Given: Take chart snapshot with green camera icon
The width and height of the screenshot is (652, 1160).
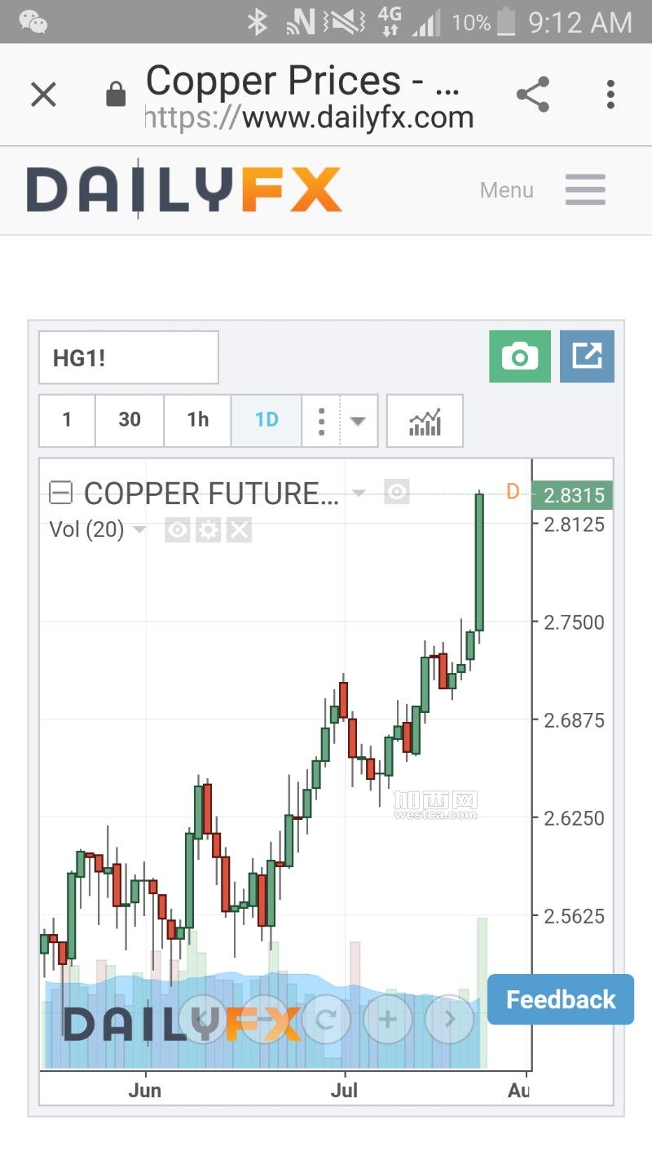Looking at the screenshot, I should pos(520,356).
